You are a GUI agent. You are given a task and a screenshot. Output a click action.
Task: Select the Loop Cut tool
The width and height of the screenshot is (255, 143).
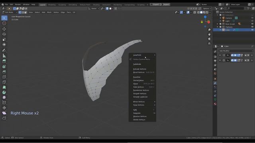point(4,77)
